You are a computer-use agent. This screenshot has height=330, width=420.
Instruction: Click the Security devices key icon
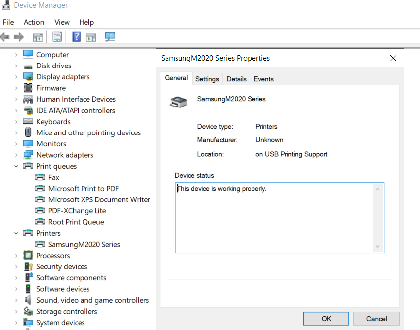[x=28, y=266]
